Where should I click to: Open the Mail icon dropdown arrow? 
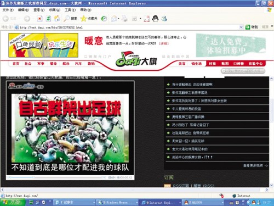click(119, 19)
